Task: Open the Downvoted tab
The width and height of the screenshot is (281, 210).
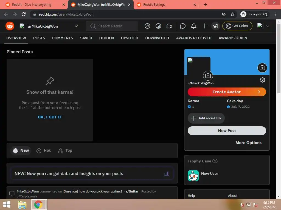Action: pyautogui.click(x=157, y=38)
